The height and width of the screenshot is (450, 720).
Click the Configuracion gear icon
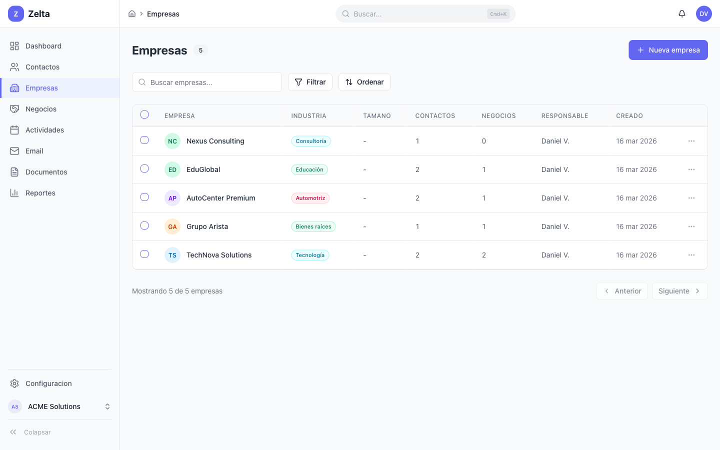[14, 383]
